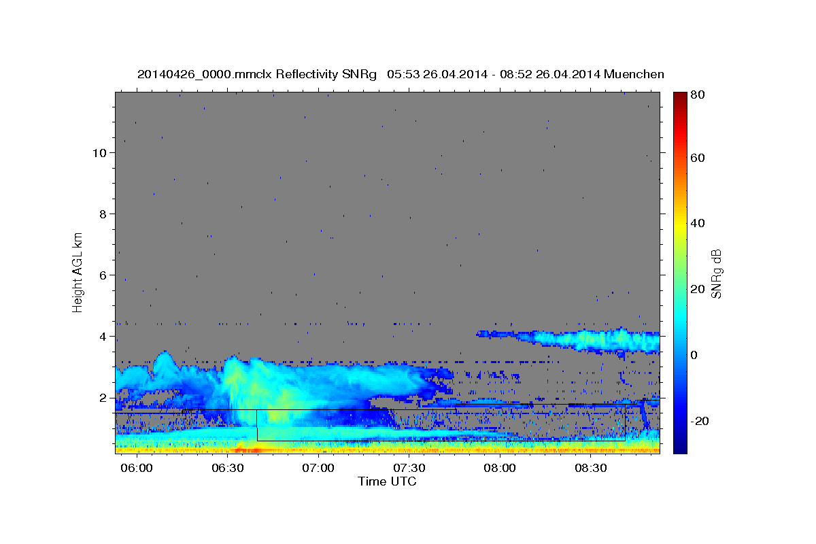Click the height tick label 2
The image size is (816, 544).
coord(103,397)
